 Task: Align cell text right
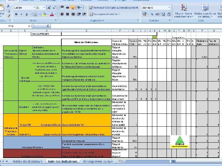click(x=73, y=14)
